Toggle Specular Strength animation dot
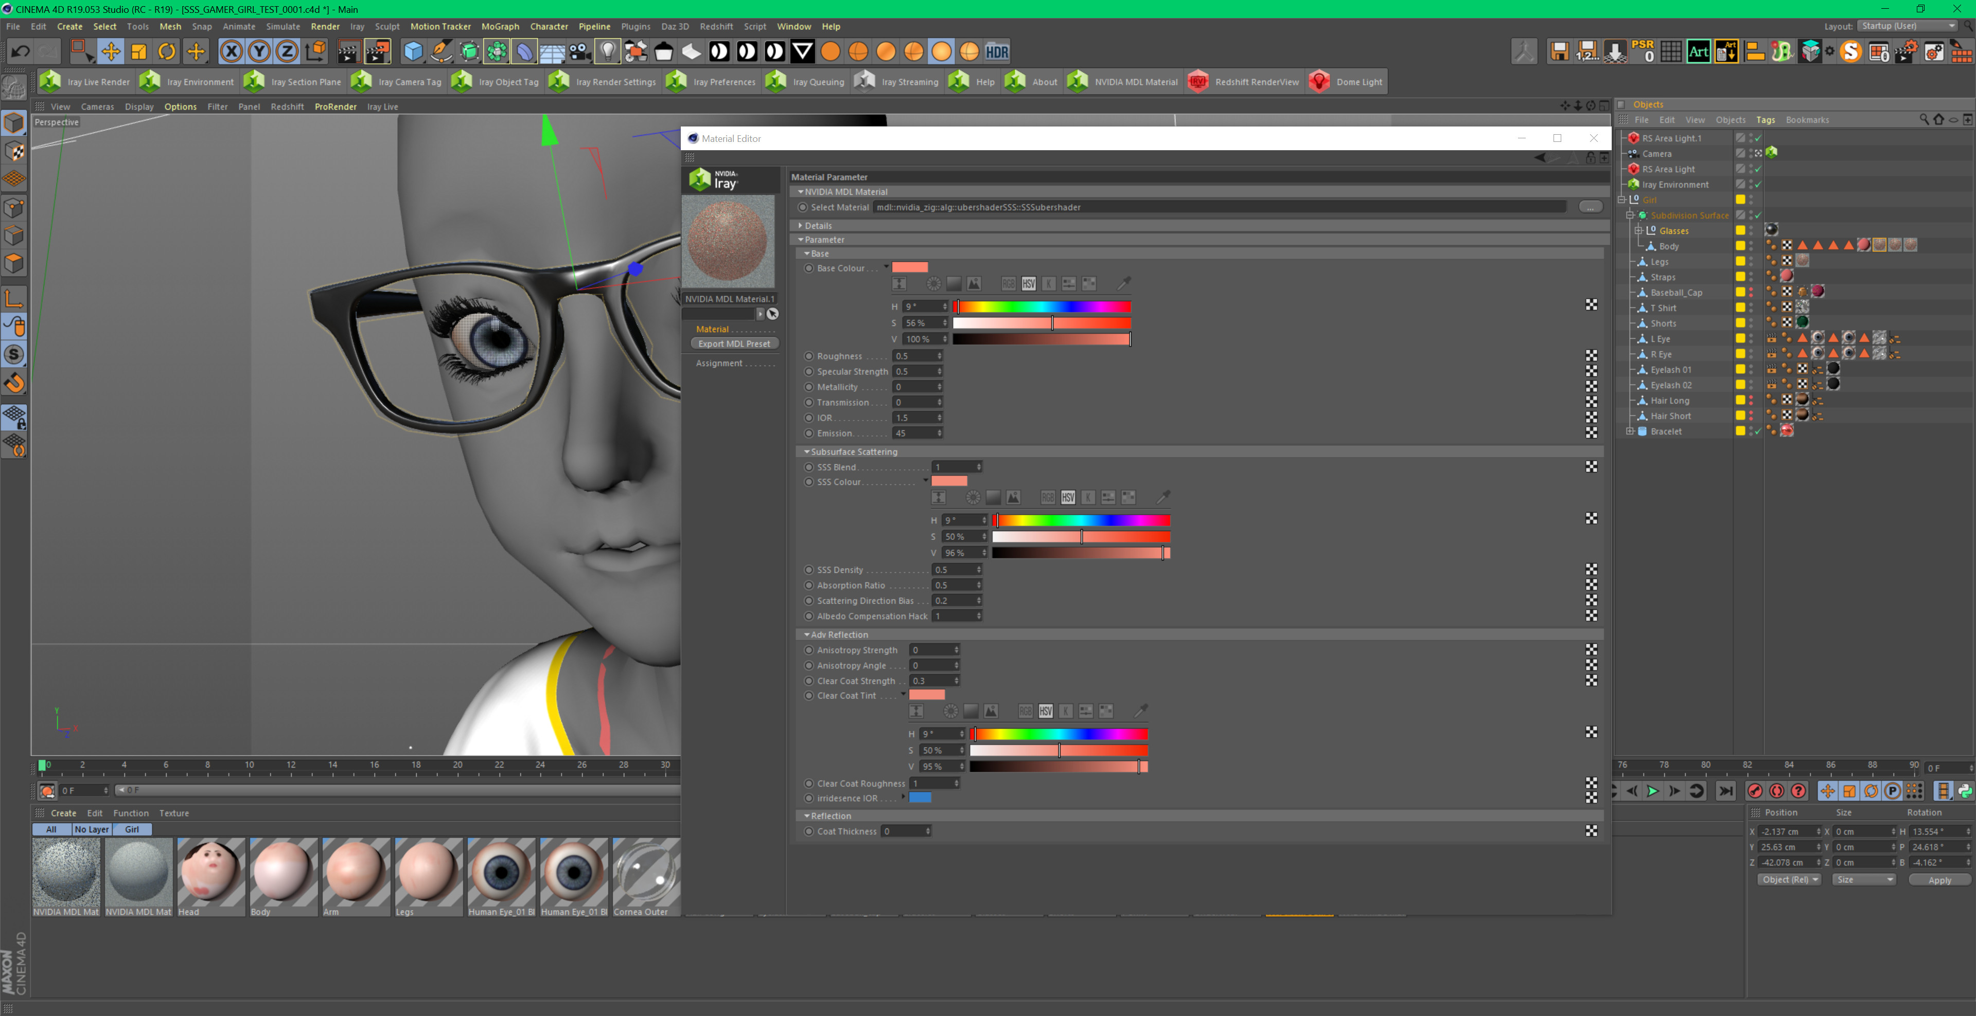This screenshot has width=1976, height=1016. [x=808, y=372]
